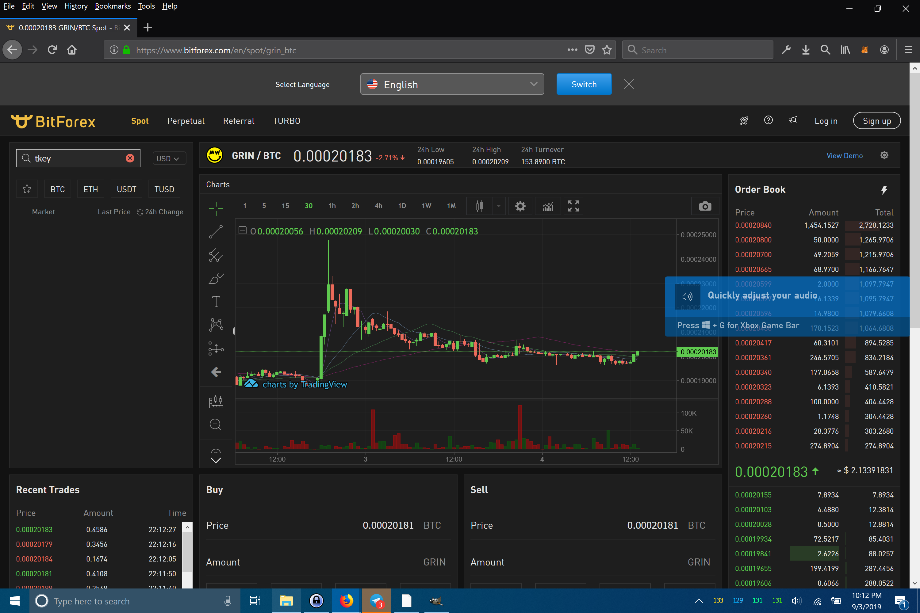The height and width of the screenshot is (613, 920).
Task: Click the lightning icon in Order Book
Action: pyautogui.click(x=884, y=190)
